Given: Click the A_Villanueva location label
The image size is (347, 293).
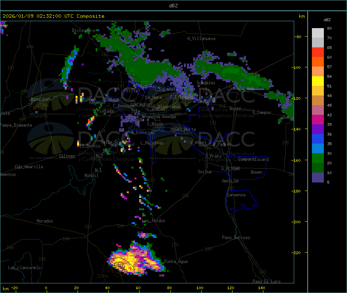Looking at the screenshot, I should pyautogui.click(x=201, y=39).
